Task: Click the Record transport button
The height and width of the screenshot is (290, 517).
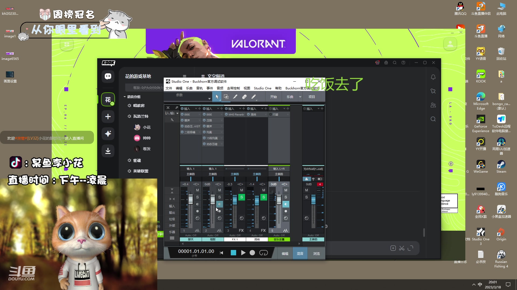Action: 252,253
